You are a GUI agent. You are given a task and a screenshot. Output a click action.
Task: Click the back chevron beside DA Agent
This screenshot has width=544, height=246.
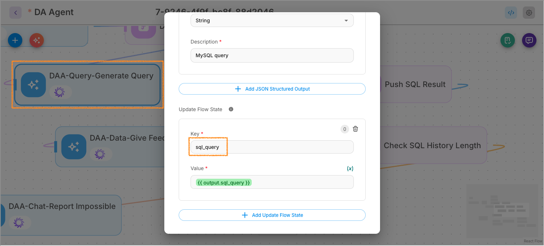pyautogui.click(x=15, y=13)
